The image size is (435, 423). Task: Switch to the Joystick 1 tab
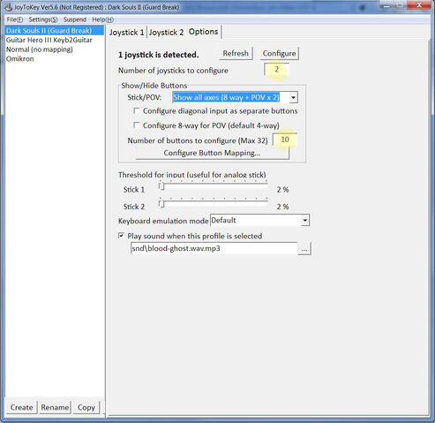point(127,33)
